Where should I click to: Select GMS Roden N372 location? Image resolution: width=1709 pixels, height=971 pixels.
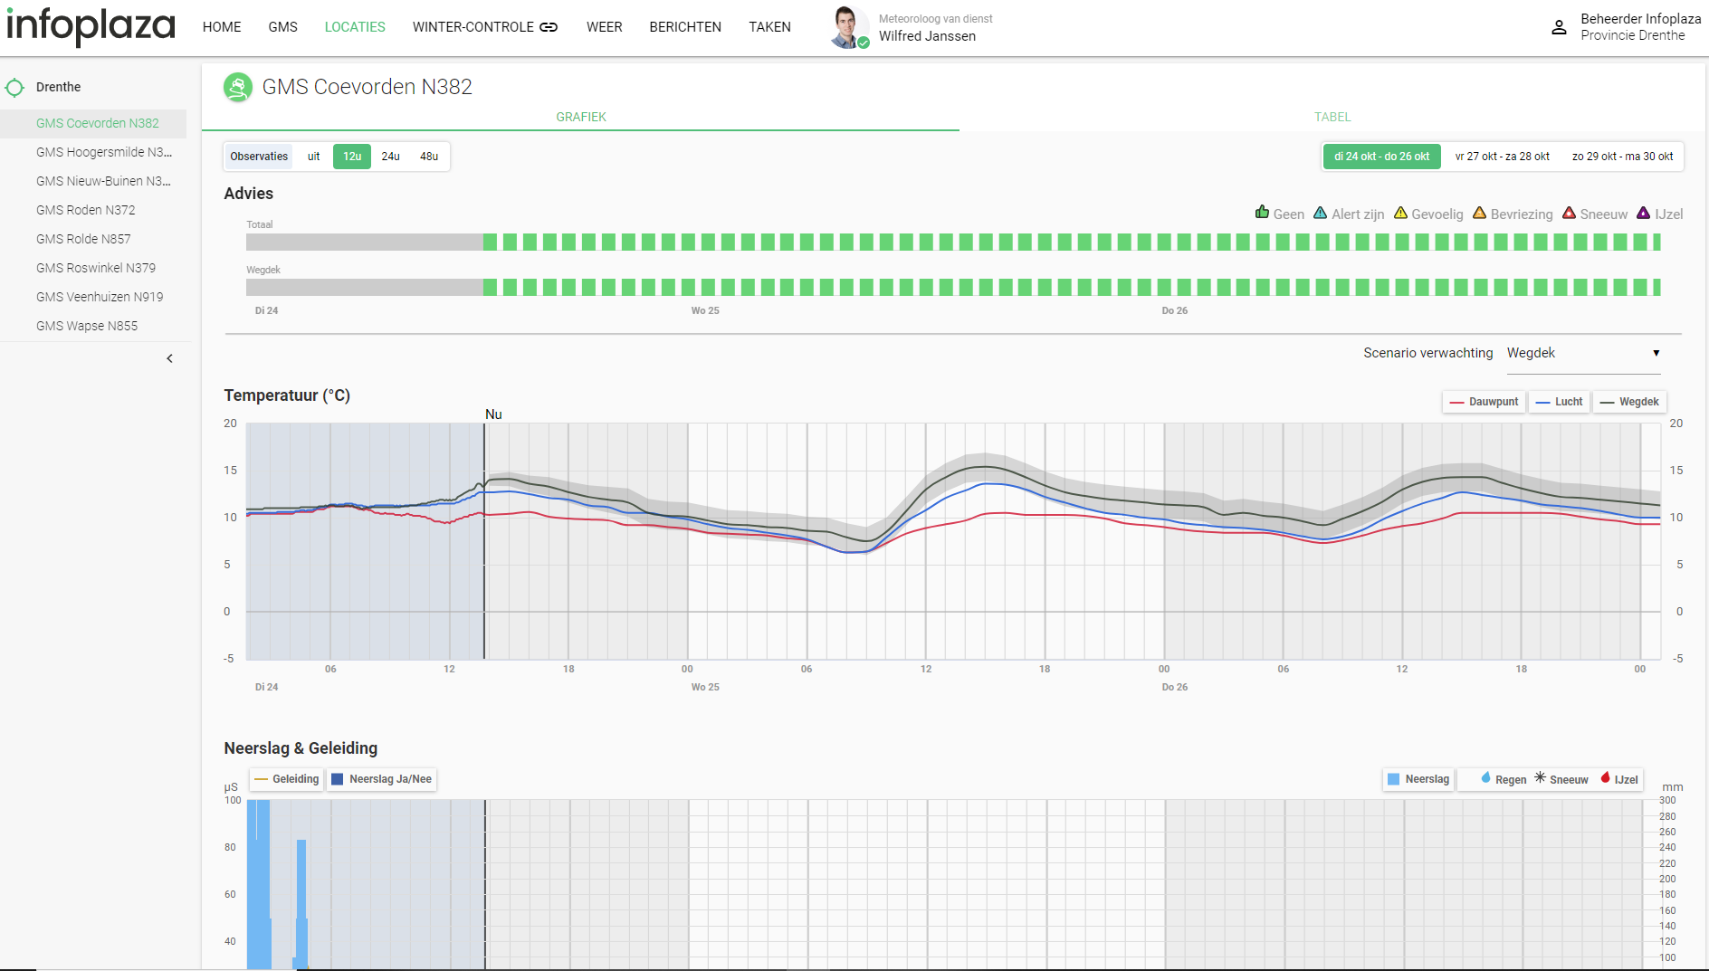93,210
